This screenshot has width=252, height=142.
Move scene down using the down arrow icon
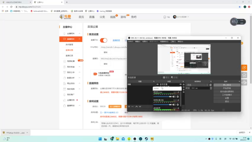click(x=140, y=106)
